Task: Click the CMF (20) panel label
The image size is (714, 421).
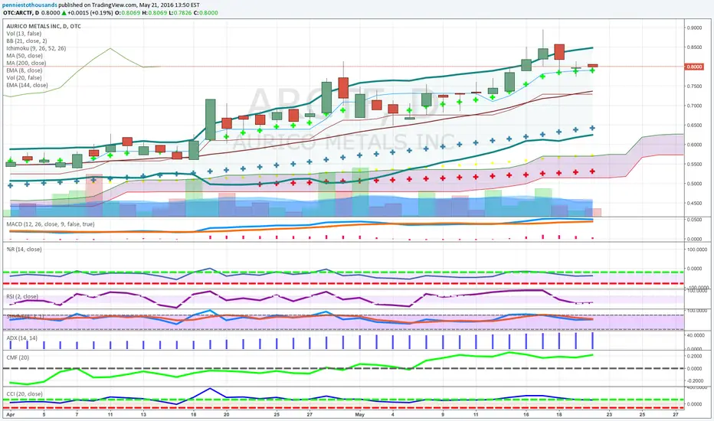Action: click(18, 357)
